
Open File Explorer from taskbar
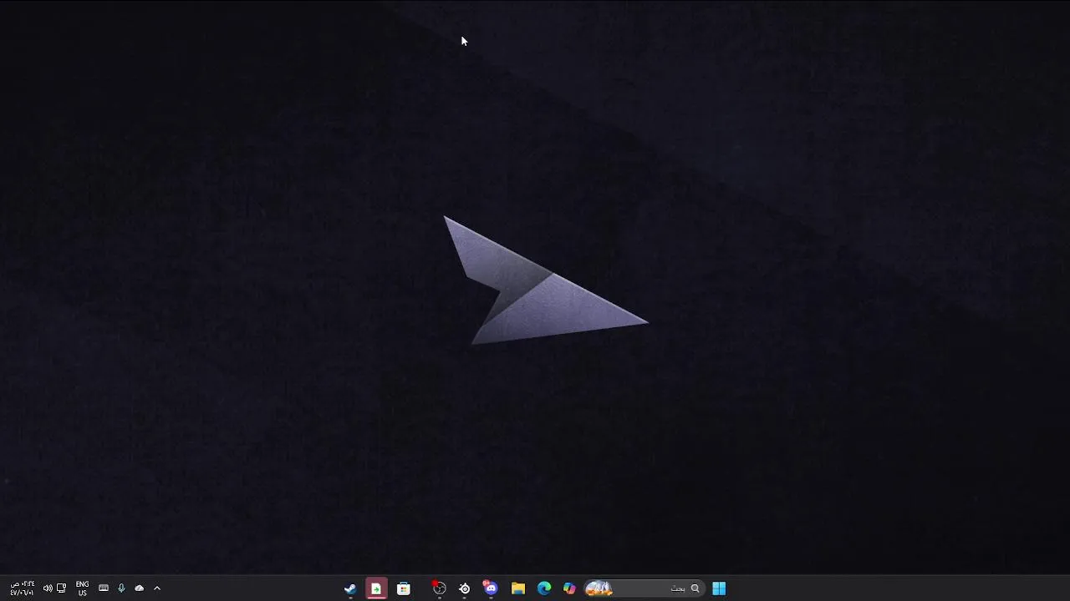pos(518,588)
